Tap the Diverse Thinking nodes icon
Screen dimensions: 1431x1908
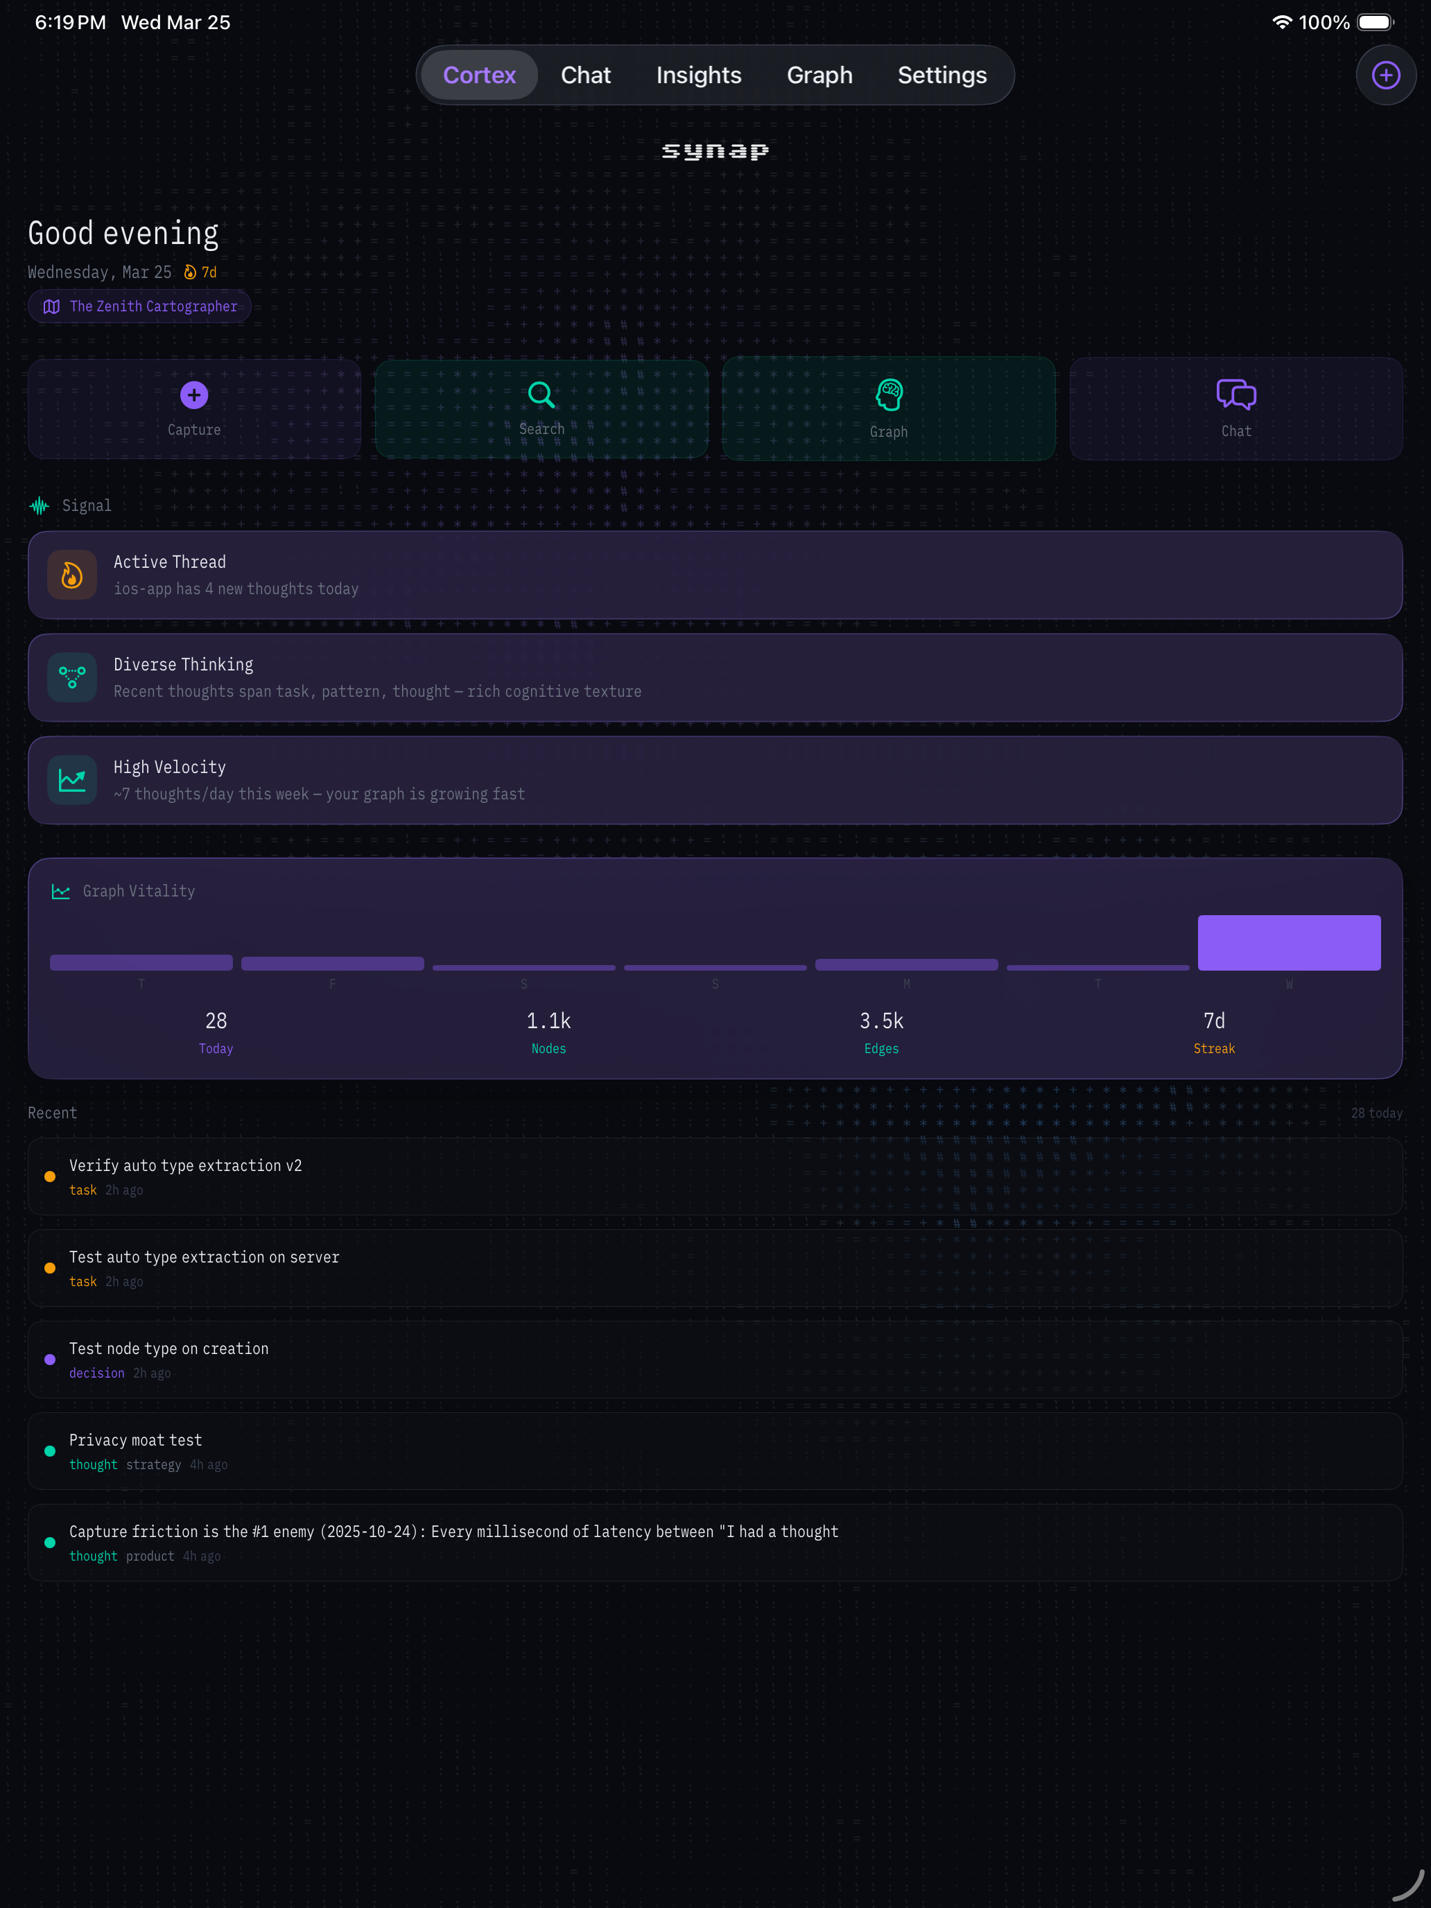pyautogui.click(x=73, y=678)
